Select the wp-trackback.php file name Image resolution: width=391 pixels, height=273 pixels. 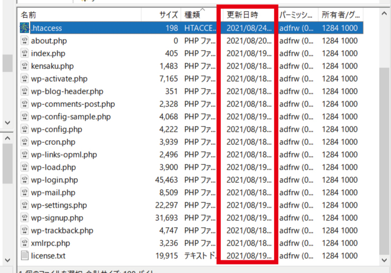tap(62, 230)
